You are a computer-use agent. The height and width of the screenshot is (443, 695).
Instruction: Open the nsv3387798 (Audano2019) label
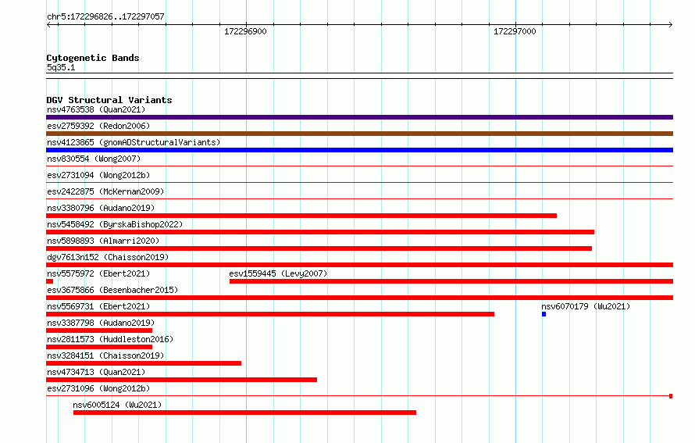pyautogui.click(x=101, y=323)
